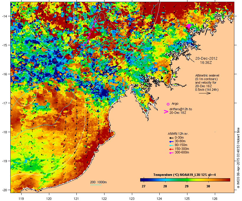The width and height of the screenshot is (242, 201).
Task: Click the '20-Dec 16Z' altimetry date line
Action: click(x=203, y=86)
